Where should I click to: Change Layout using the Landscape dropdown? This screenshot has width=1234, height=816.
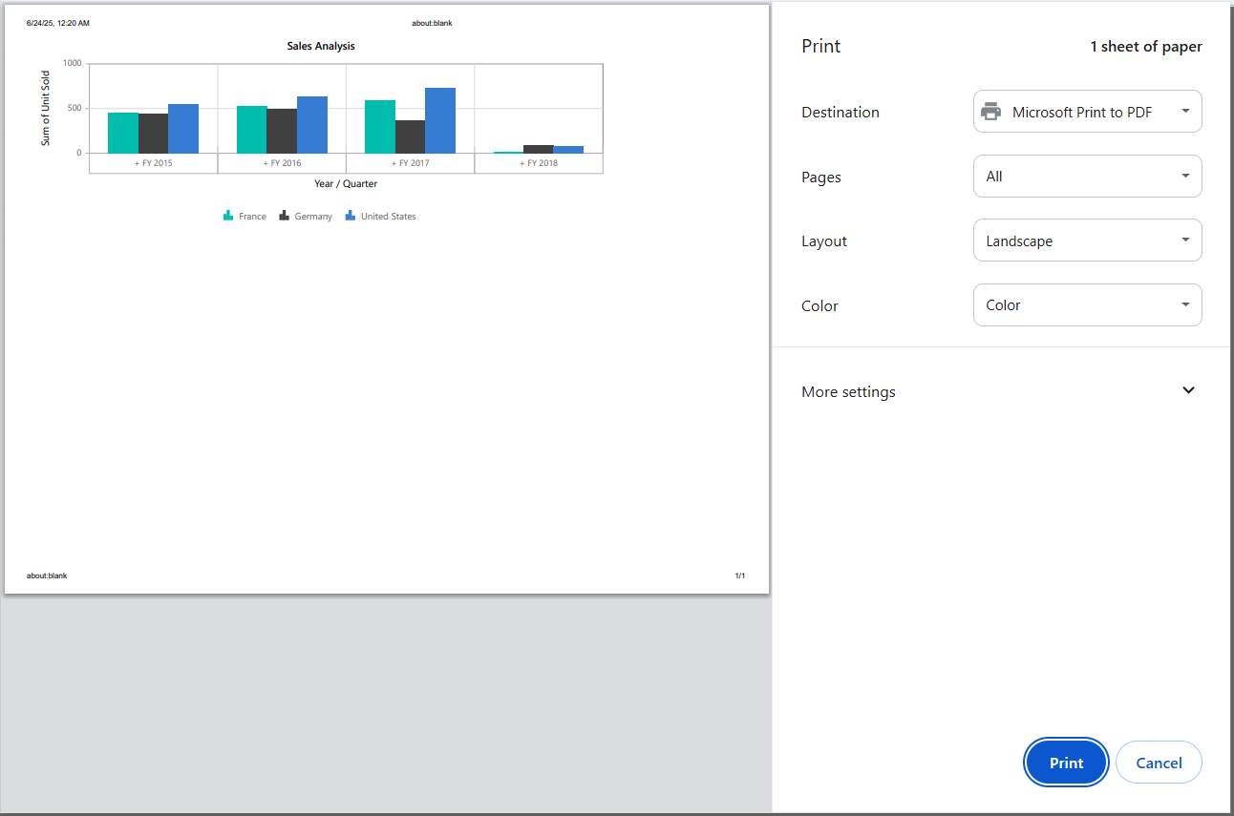[1087, 240]
